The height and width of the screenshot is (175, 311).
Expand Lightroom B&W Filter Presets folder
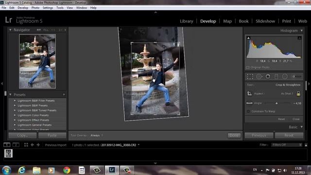pos(15,101)
